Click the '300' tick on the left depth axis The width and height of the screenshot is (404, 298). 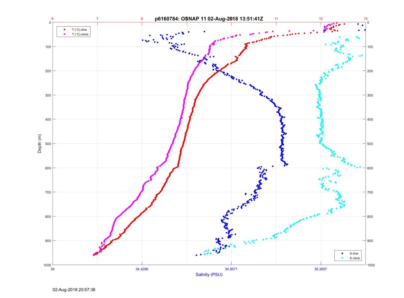tap(47, 95)
